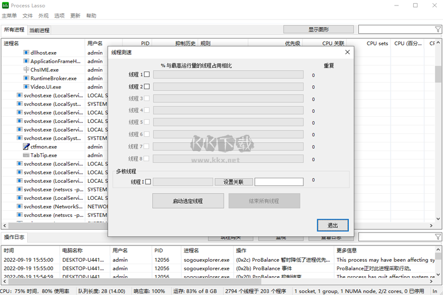Toggle the disabled 线程 5 checkbox
Viewport: 443px width, 295px height.
147,122
